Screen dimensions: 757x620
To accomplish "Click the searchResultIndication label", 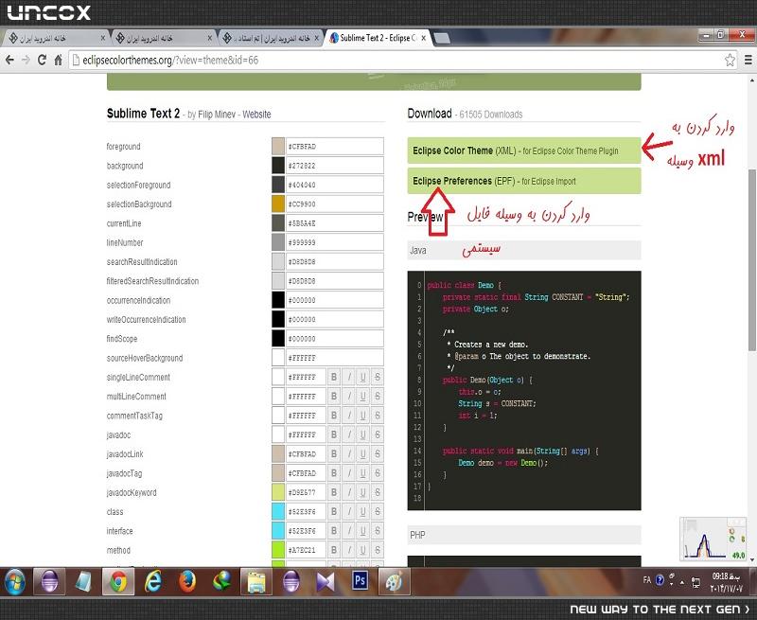I will (x=142, y=261).
